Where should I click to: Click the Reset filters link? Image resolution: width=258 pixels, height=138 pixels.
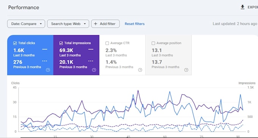[x=135, y=24]
